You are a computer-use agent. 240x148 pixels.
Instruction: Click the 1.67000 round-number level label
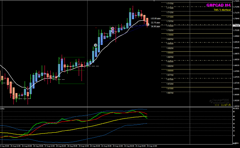click(x=170, y=89)
